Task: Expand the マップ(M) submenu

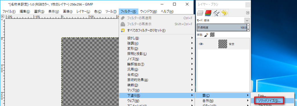Action: click(x=157, y=90)
